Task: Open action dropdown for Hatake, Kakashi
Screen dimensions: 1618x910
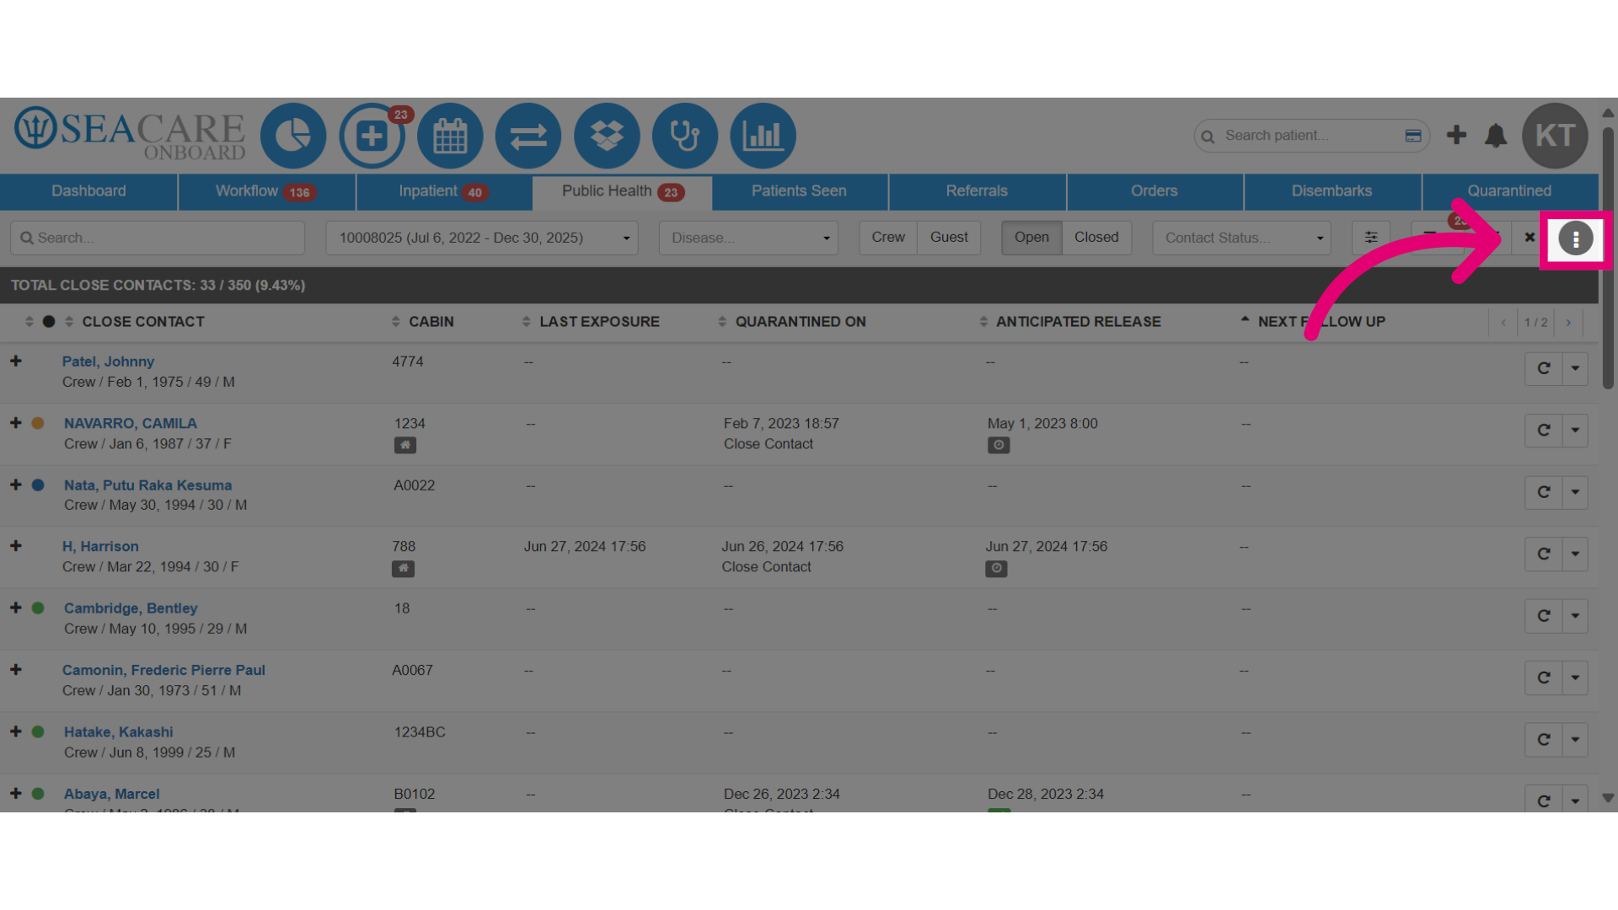Action: tap(1575, 740)
